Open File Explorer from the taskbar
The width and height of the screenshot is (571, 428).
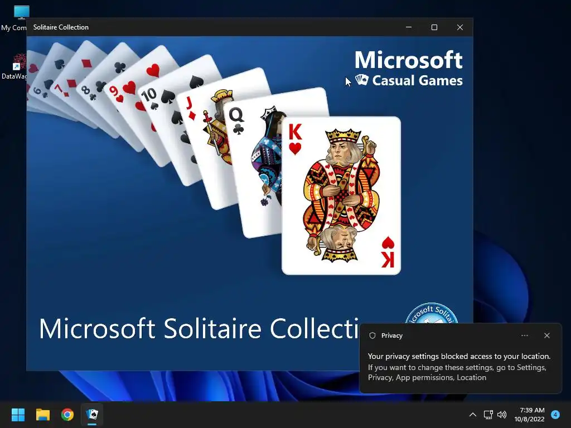(42, 415)
